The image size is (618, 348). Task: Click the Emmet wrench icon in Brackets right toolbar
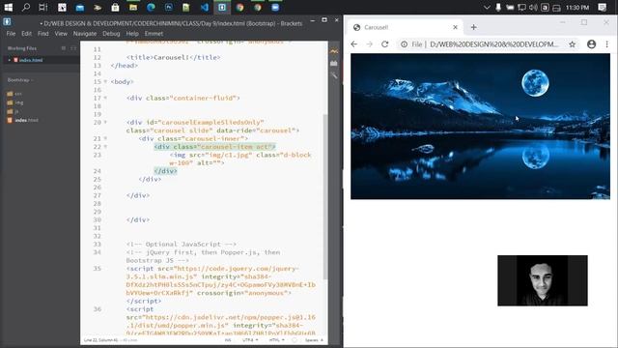pyautogui.click(x=334, y=75)
